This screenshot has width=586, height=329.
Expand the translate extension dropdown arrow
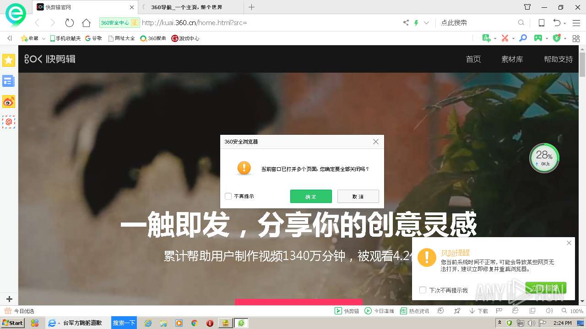pos(495,39)
